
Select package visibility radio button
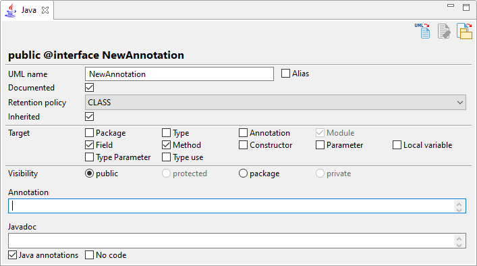[243, 174]
